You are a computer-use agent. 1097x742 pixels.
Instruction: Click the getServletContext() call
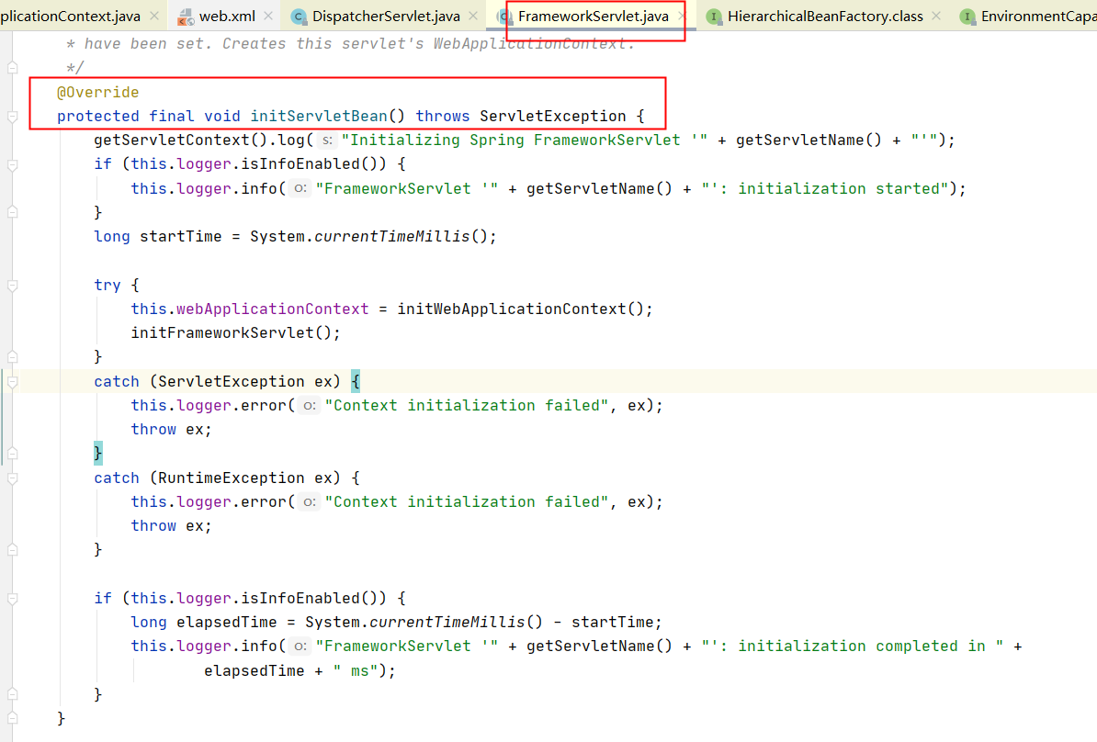(180, 140)
